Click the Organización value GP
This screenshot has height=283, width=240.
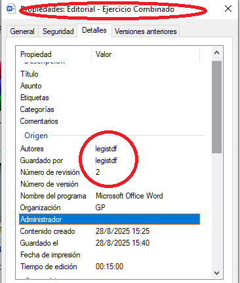pyautogui.click(x=100, y=208)
